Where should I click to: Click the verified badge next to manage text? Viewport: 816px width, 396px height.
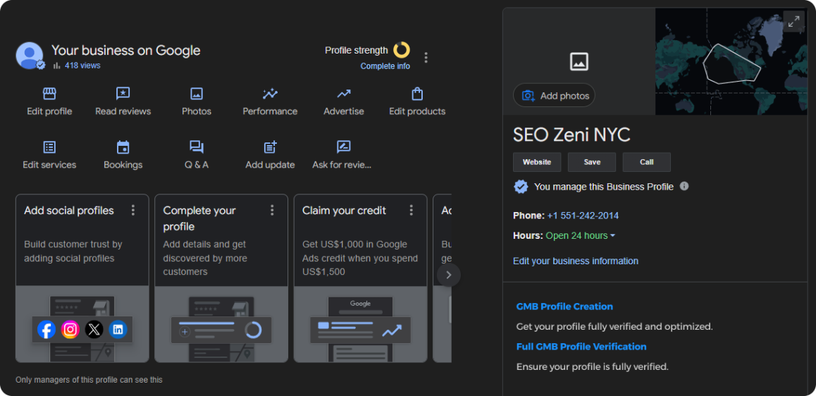click(x=521, y=187)
